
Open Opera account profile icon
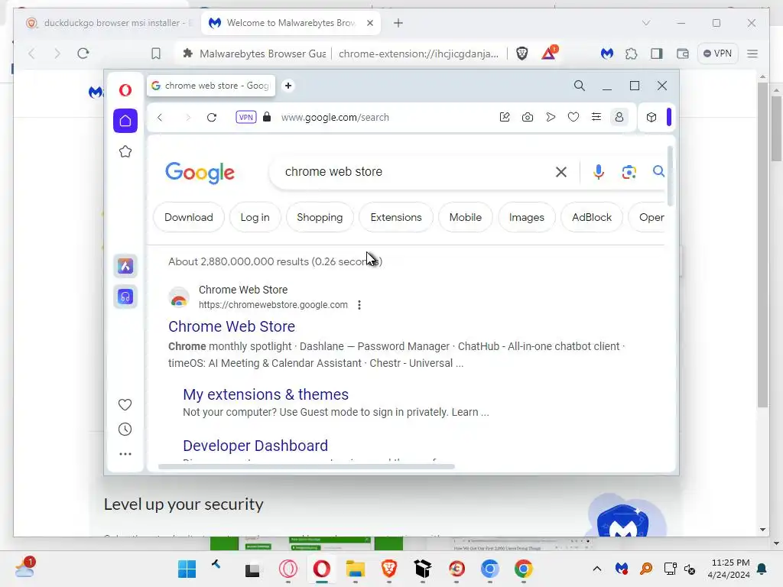pos(619,117)
